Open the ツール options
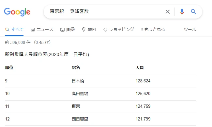Viewport: 212px width, 127px height. (190, 29)
